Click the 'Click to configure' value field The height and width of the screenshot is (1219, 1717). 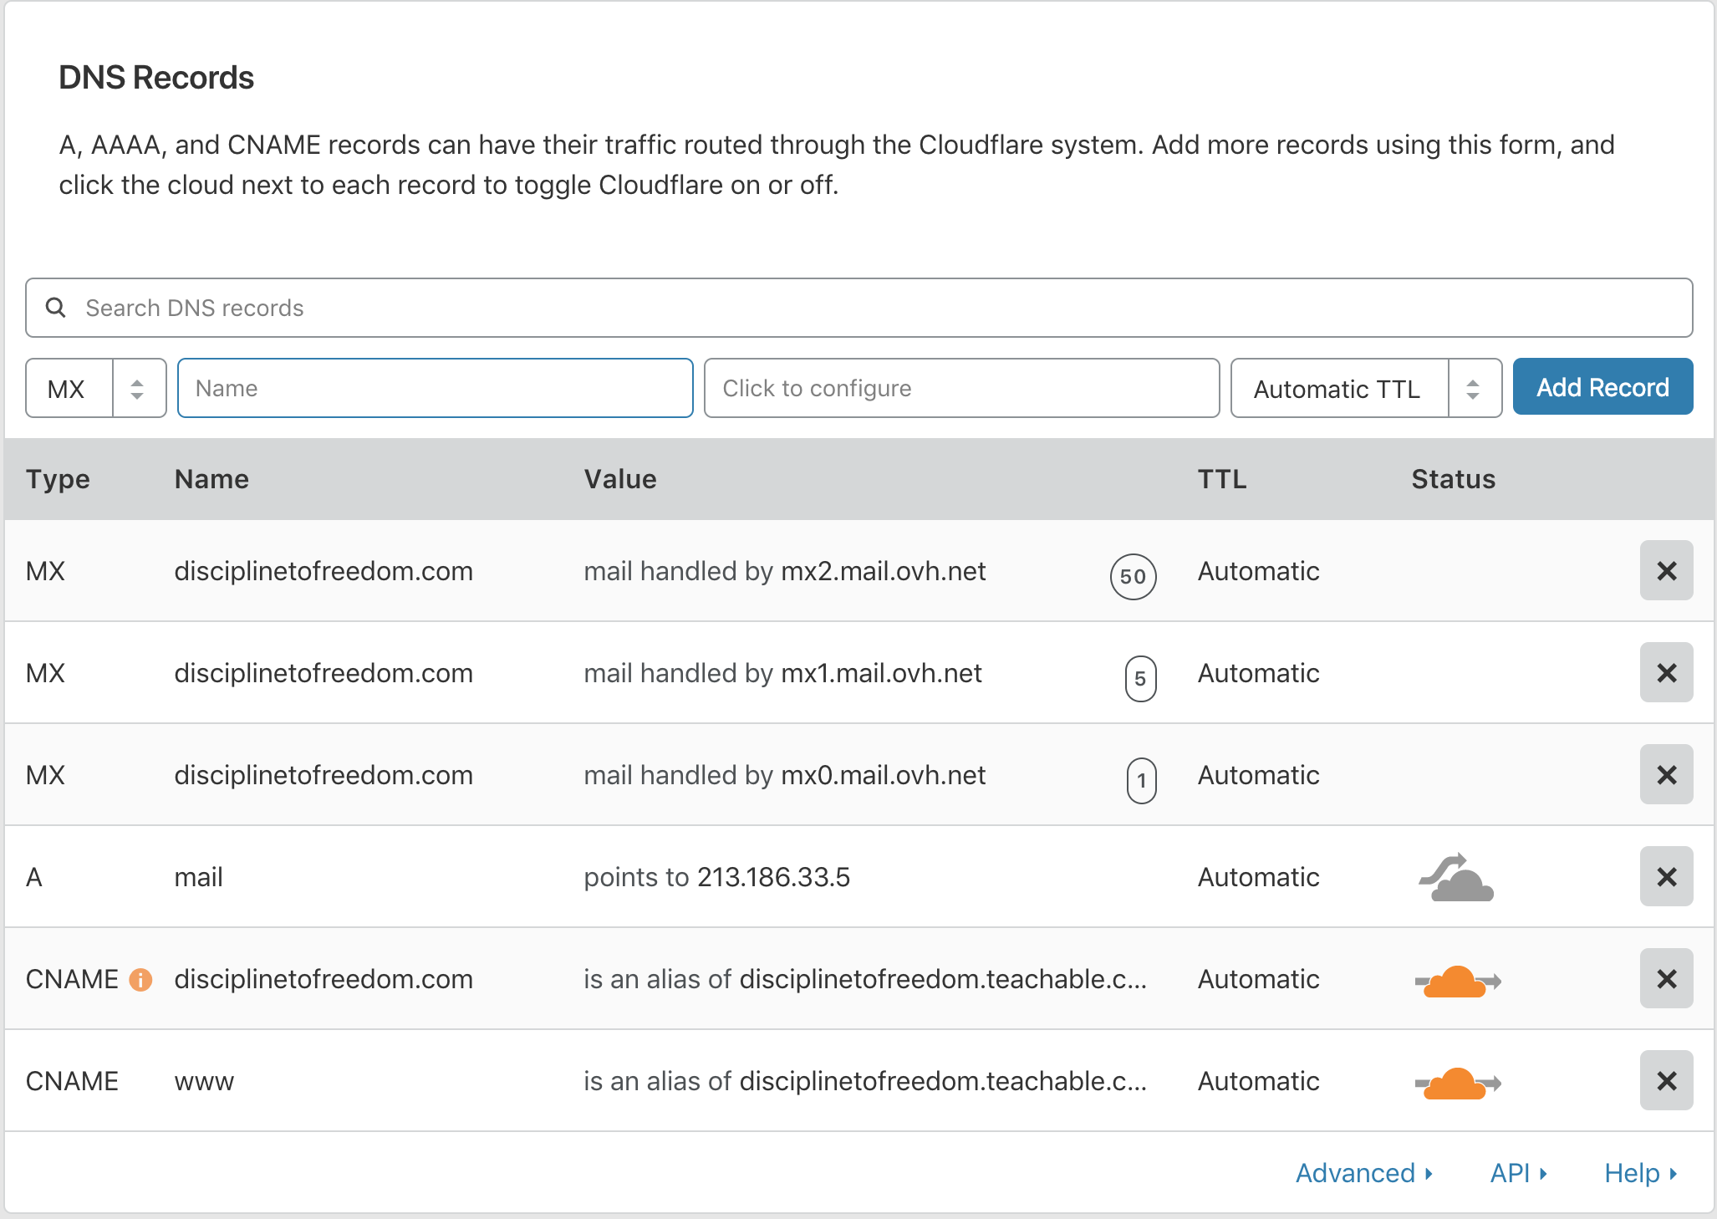961,388
